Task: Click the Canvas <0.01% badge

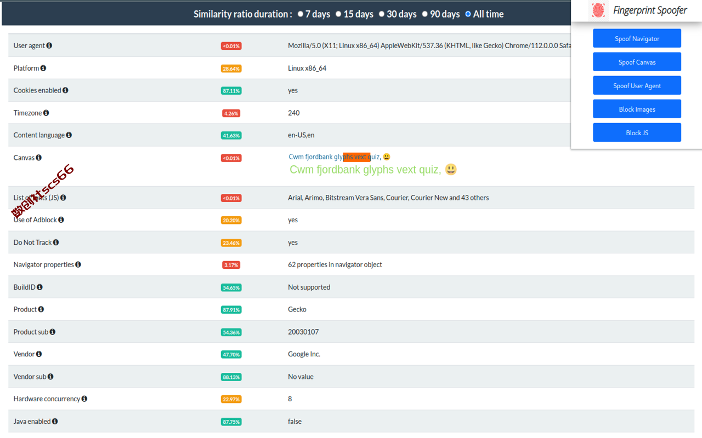Action: (x=231, y=158)
